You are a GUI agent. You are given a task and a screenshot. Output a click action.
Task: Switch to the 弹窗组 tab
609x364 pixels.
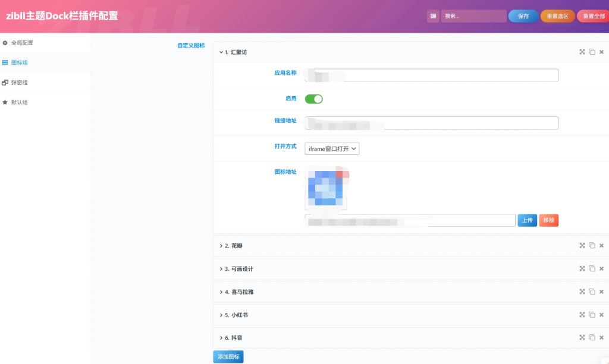[45, 82]
